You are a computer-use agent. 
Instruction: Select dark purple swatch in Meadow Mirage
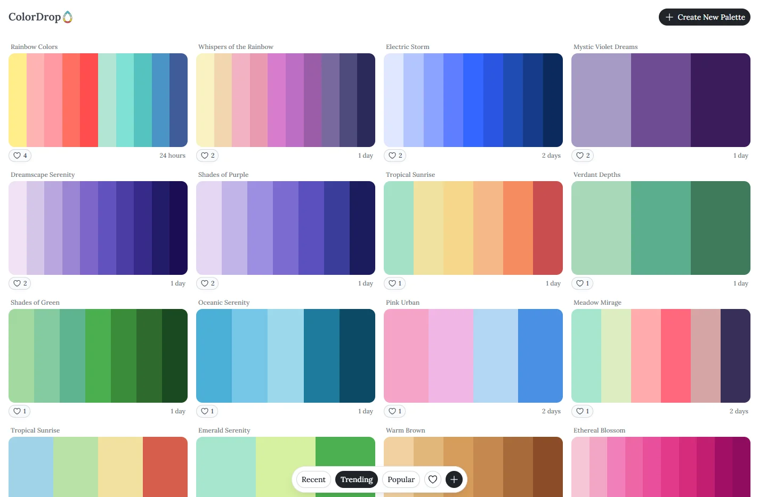[736, 356]
